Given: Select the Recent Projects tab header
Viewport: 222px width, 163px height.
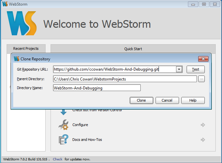Looking at the screenshot, I should click(x=26, y=49).
